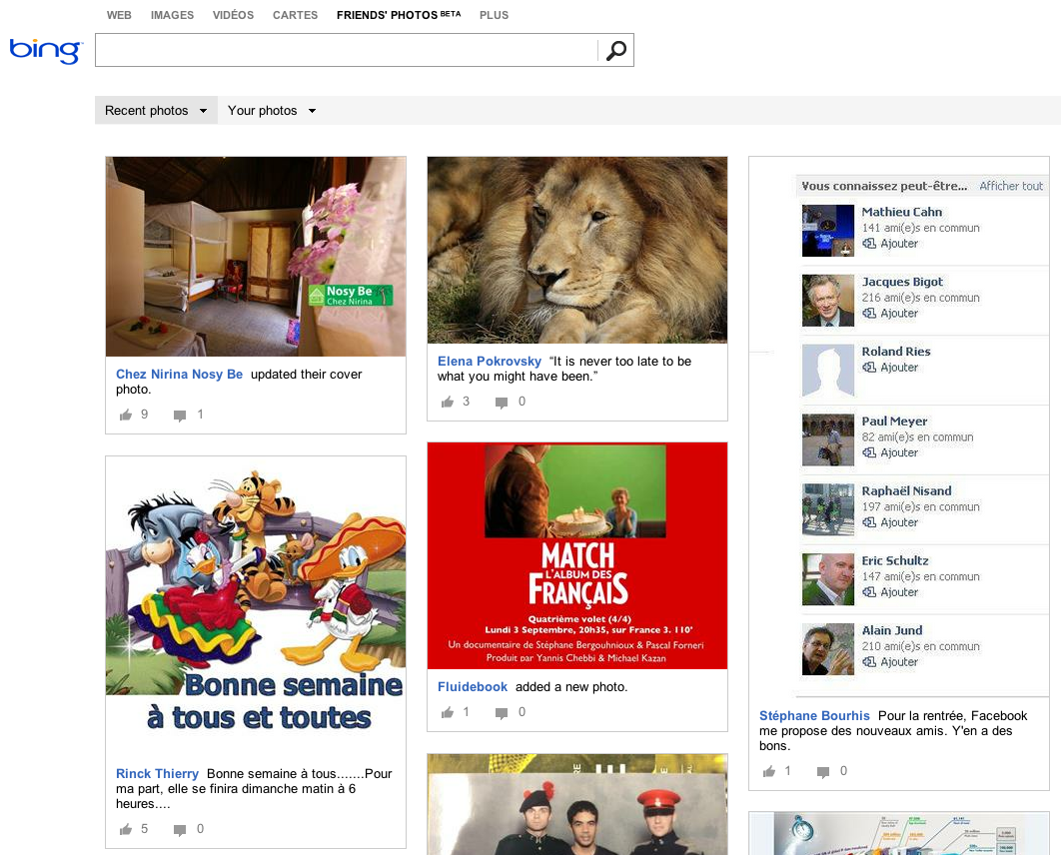Viewport: 1061px width, 855px height.
Task: Open the Fluidebook page link
Action: tap(473, 686)
